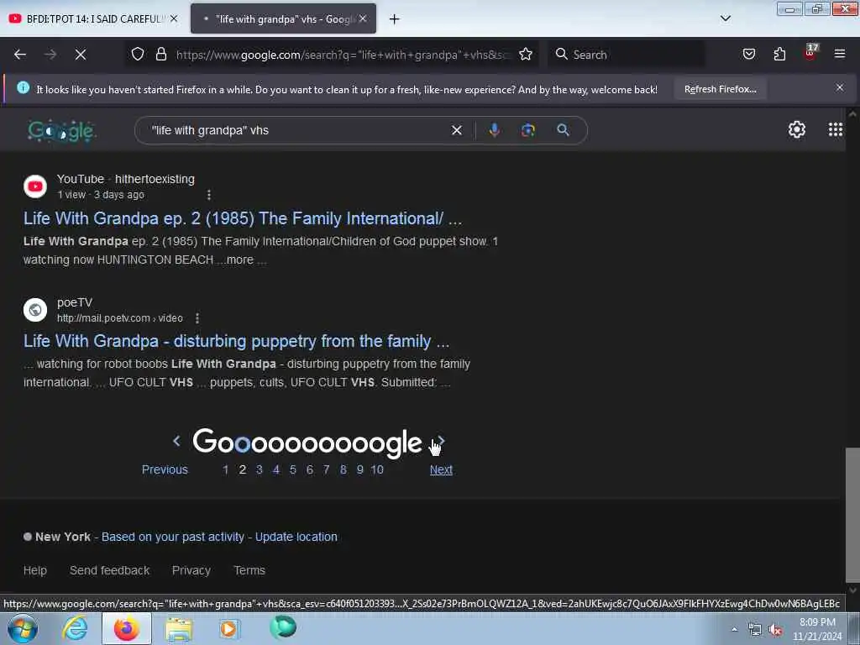Screen dimensions: 860x645
Task: Go to results page 4
Action: click(275, 470)
